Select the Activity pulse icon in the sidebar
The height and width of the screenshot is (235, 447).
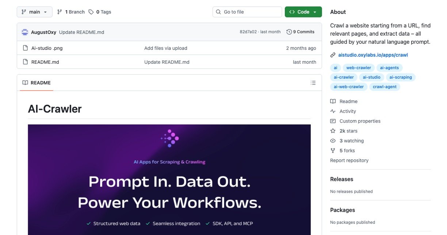point(333,111)
